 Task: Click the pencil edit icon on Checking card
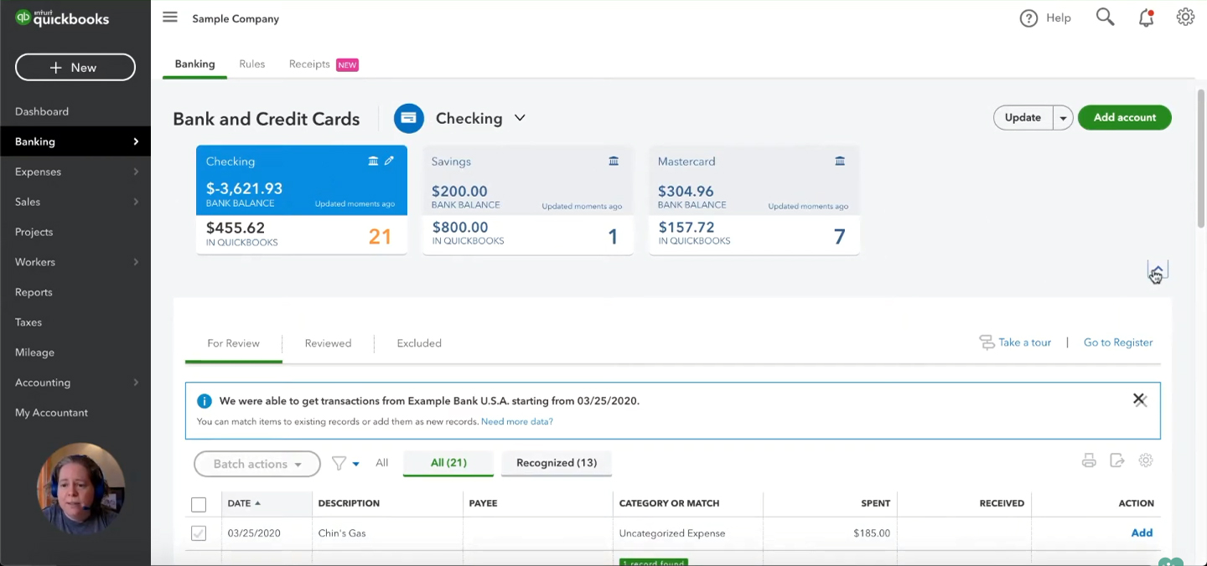coord(389,161)
